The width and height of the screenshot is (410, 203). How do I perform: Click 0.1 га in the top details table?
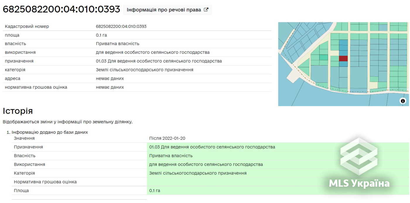[x=101, y=35]
